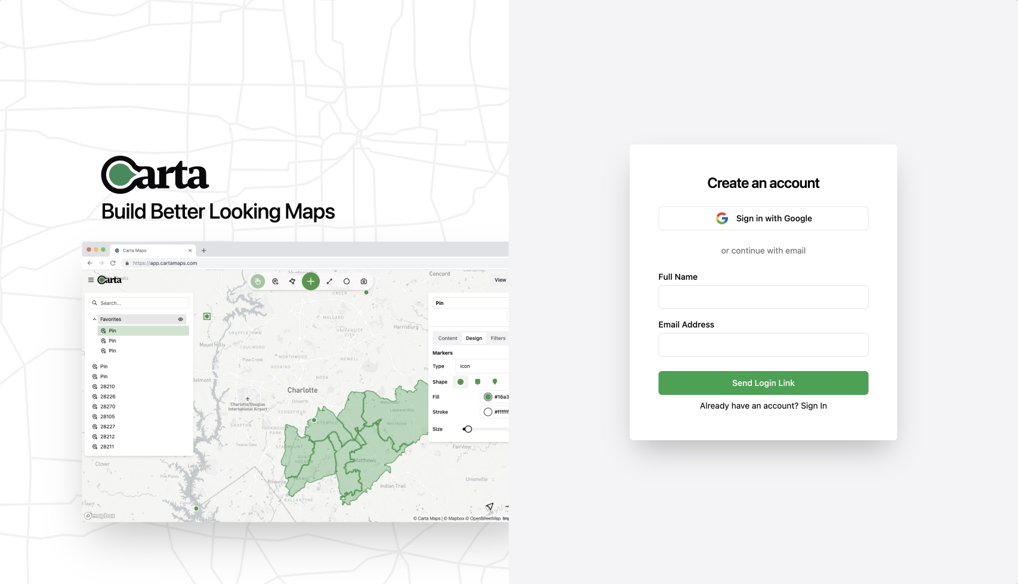Click the View button on the map preview

[500, 280]
